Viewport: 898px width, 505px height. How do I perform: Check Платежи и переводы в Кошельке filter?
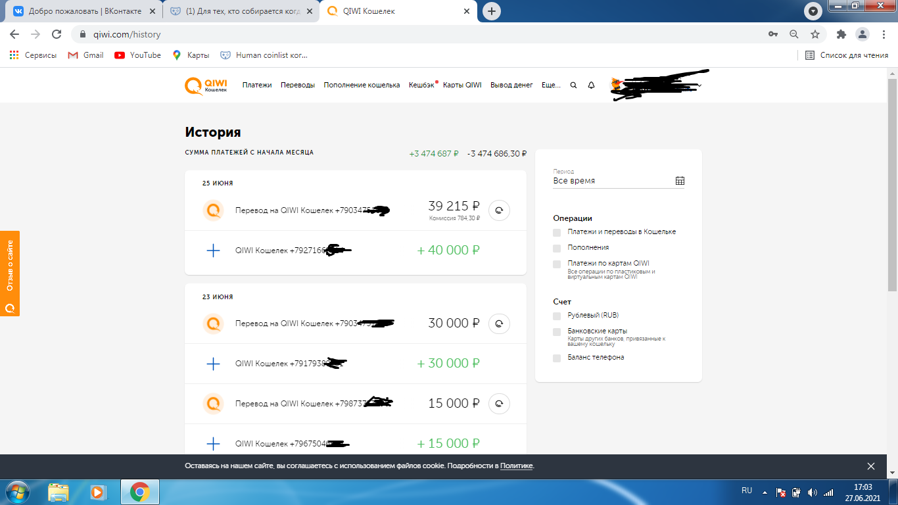click(557, 233)
